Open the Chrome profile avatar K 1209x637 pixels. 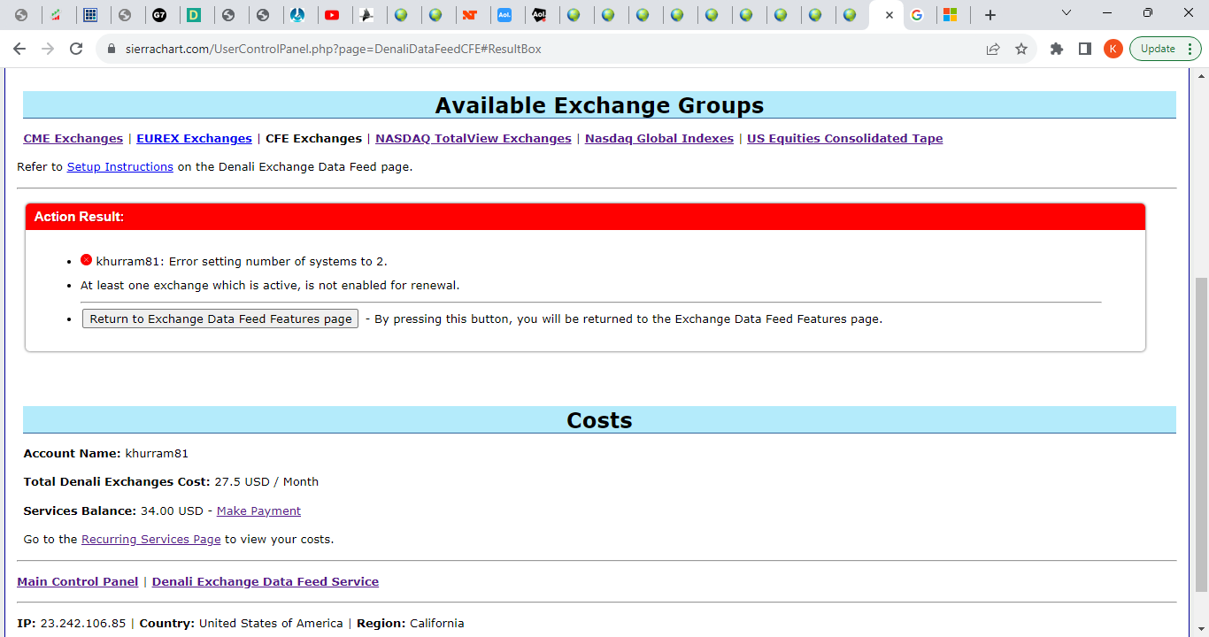point(1113,49)
